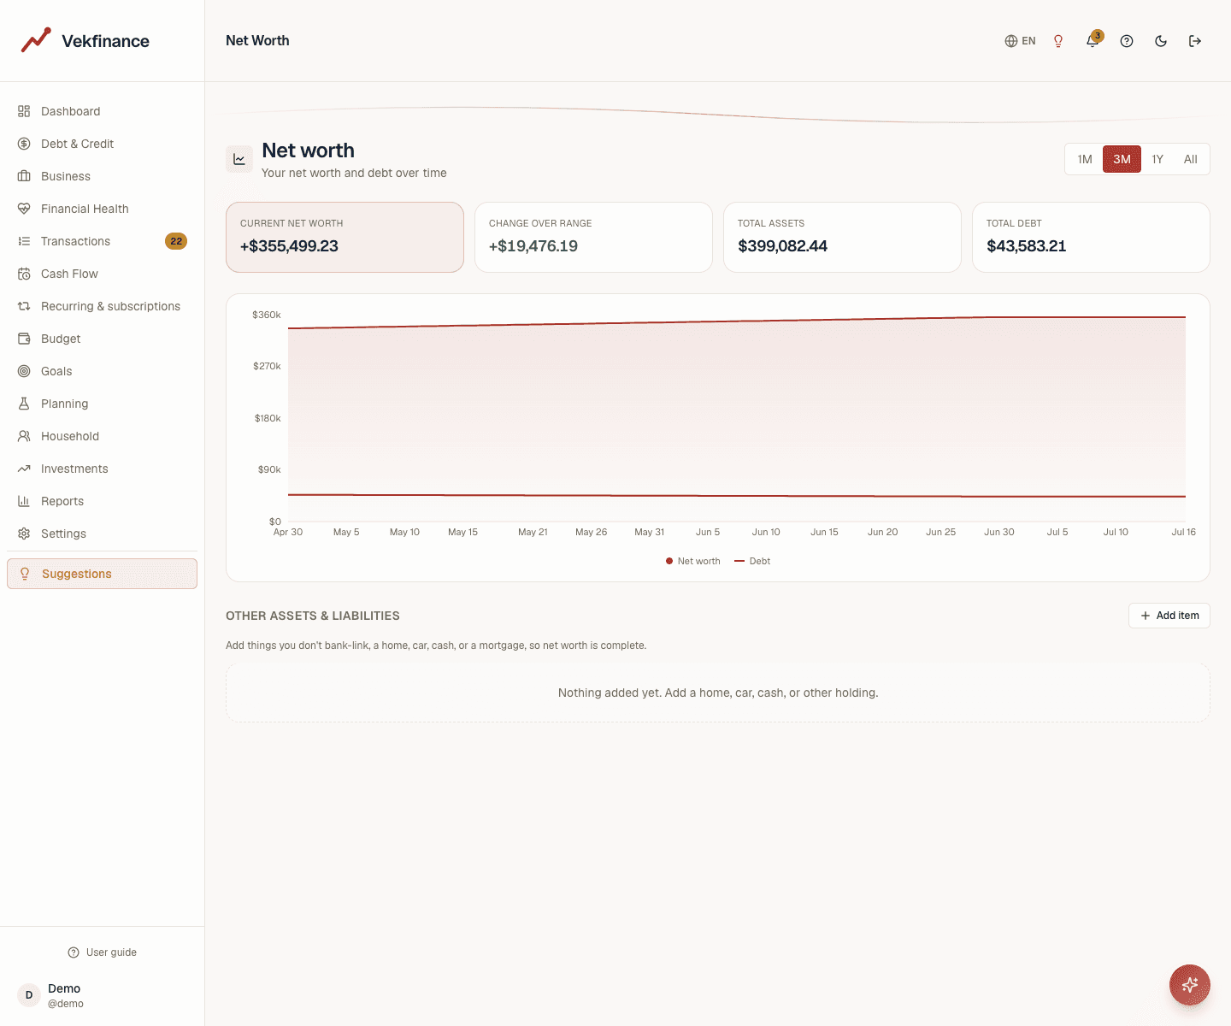Click the logout arrow icon
The image size is (1231, 1026).
[1195, 41]
